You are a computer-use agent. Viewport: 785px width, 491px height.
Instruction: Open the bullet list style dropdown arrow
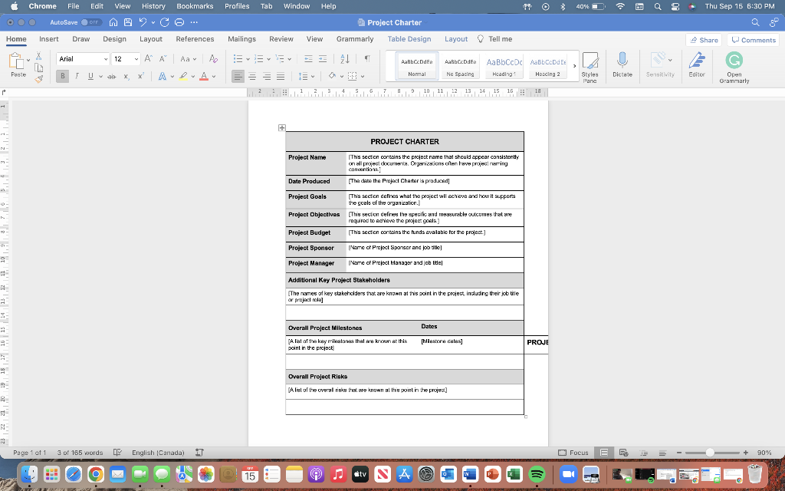tap(248, 59)
